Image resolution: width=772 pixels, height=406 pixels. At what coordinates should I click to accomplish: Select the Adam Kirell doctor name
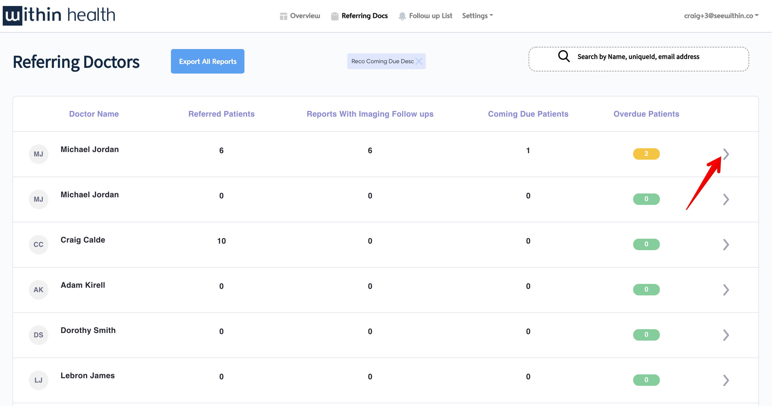click(x=83, y=285)
